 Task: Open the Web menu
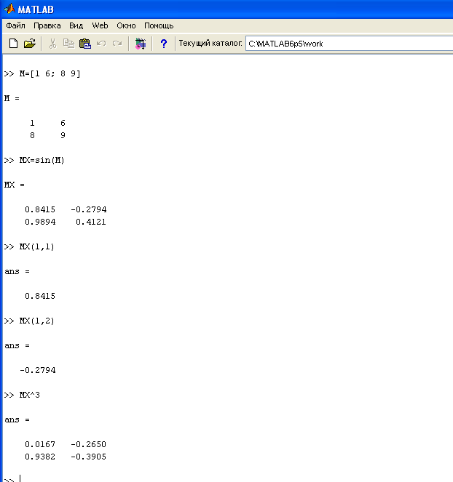coord(100,25)
